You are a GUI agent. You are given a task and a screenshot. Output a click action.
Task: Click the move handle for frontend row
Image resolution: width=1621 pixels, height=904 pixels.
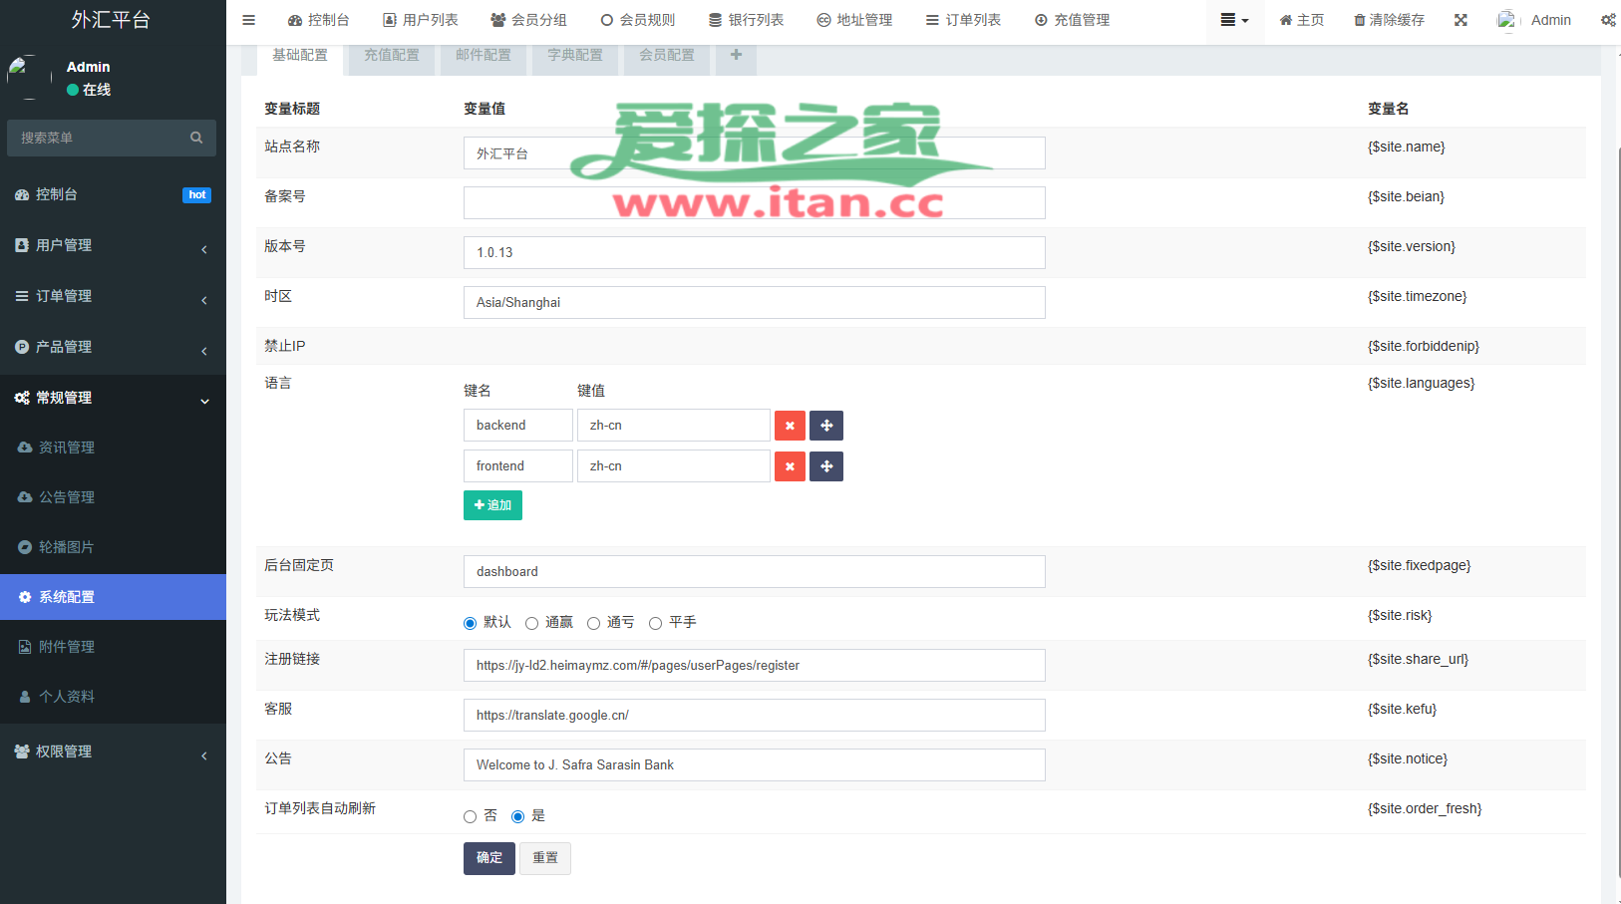[826, 466]
